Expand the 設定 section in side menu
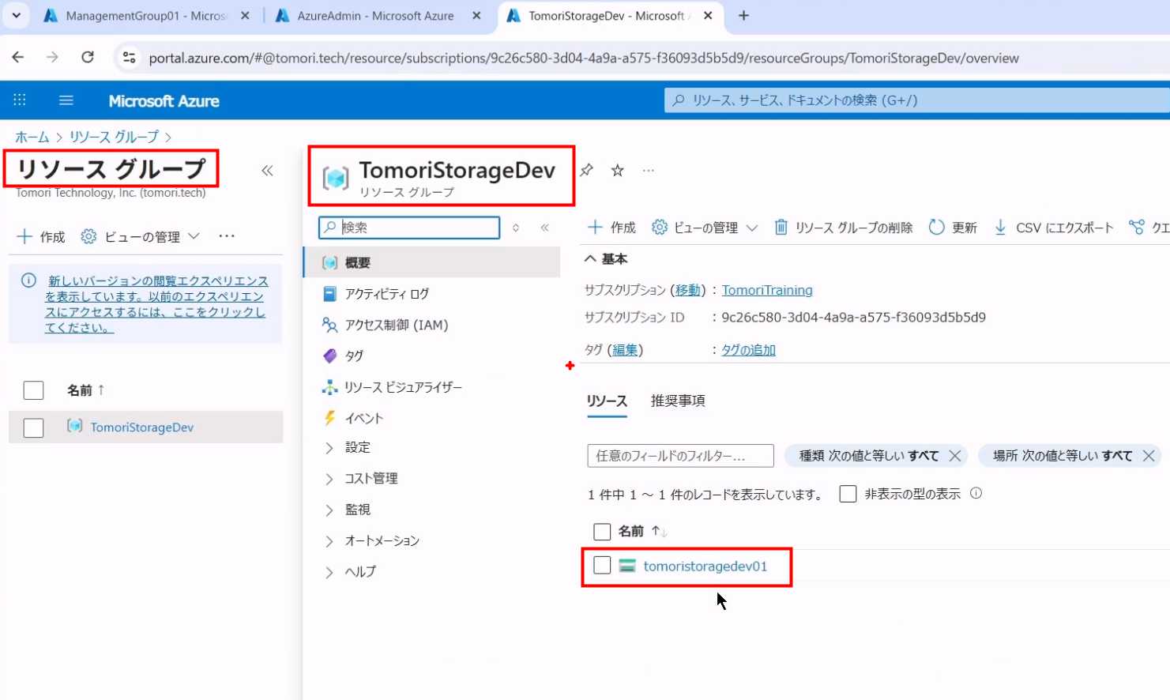Viewport: 1170px width, 700px height. click(329, 448)
